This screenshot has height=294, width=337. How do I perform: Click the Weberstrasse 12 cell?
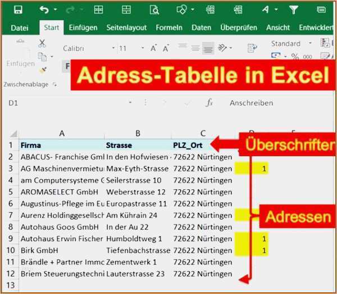[138, 192]
